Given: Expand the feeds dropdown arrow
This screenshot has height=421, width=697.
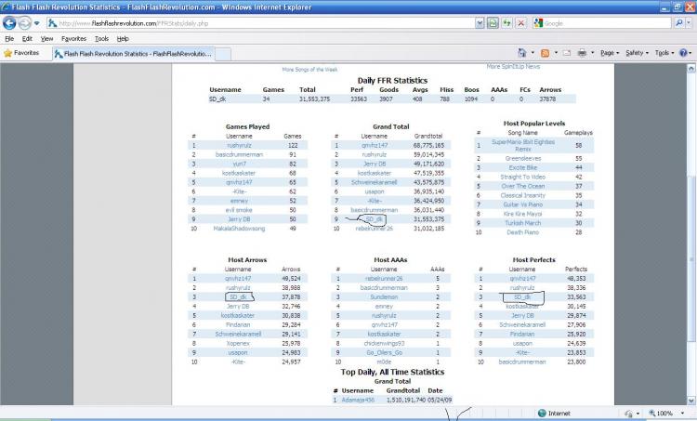Looking at the screenshot, I should (556, 53).
